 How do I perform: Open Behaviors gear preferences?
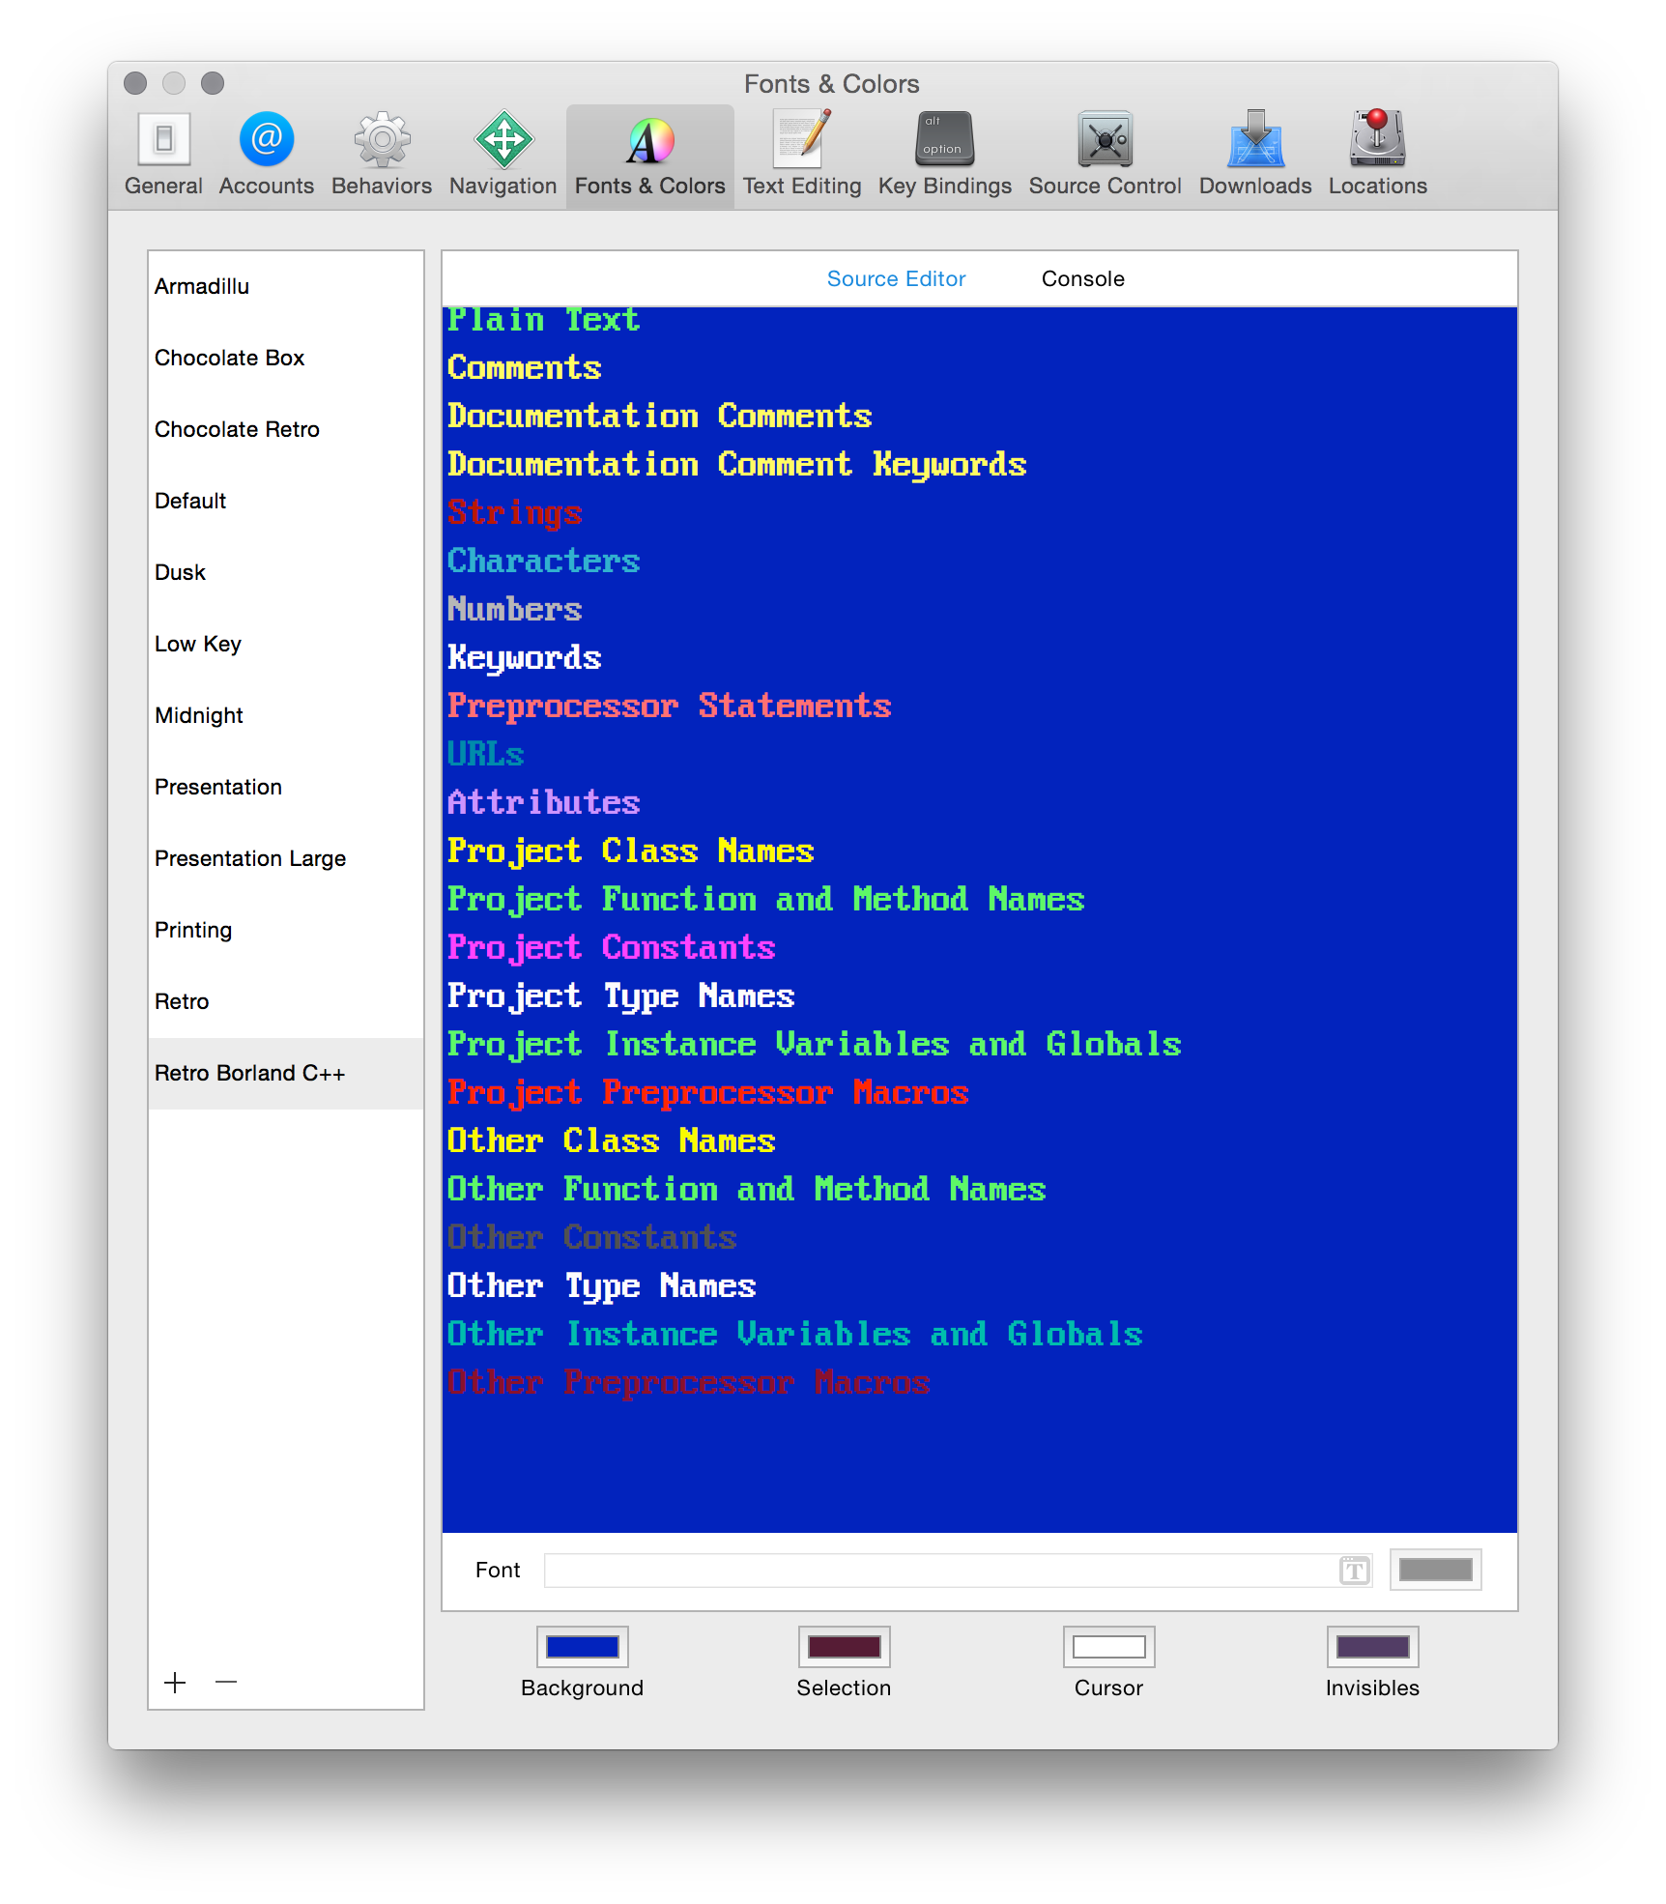point(382,155)
